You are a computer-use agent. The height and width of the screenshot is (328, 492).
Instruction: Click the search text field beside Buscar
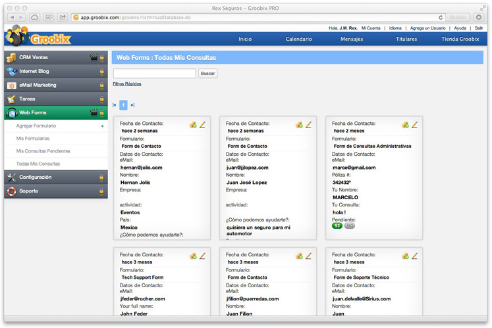(154, 74)
